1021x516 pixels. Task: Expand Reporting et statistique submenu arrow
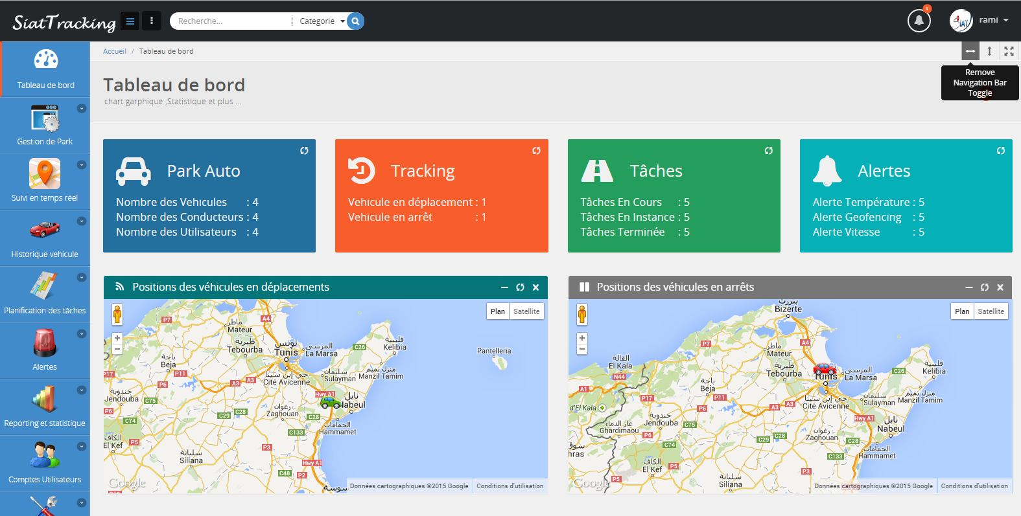pos(82,390)
